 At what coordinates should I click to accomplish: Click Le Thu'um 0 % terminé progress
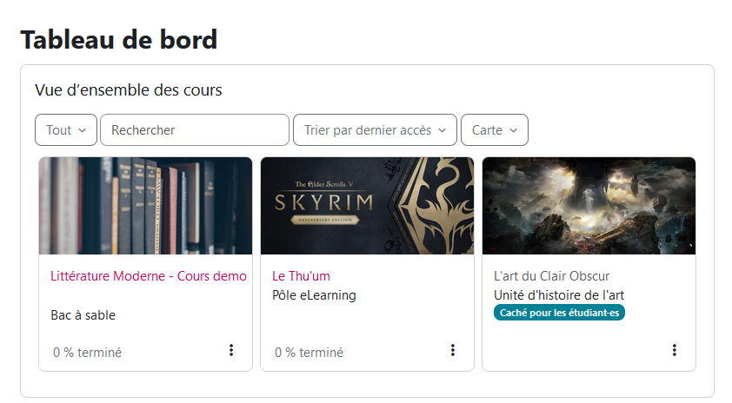coord(309,353)
